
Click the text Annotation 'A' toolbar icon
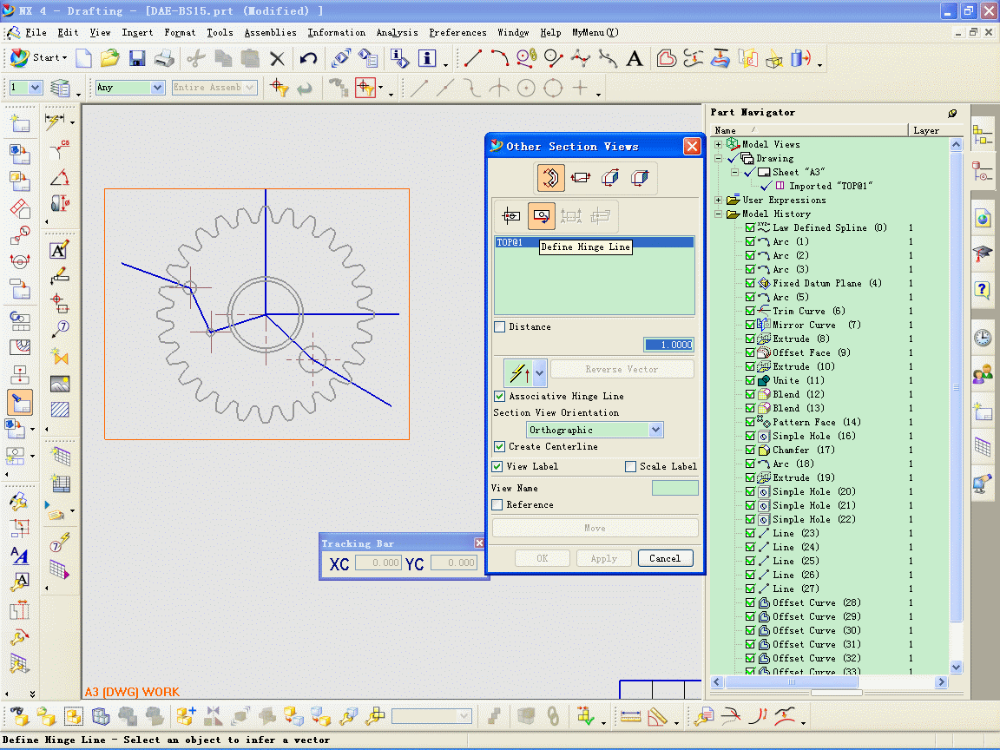pos(635,58)
